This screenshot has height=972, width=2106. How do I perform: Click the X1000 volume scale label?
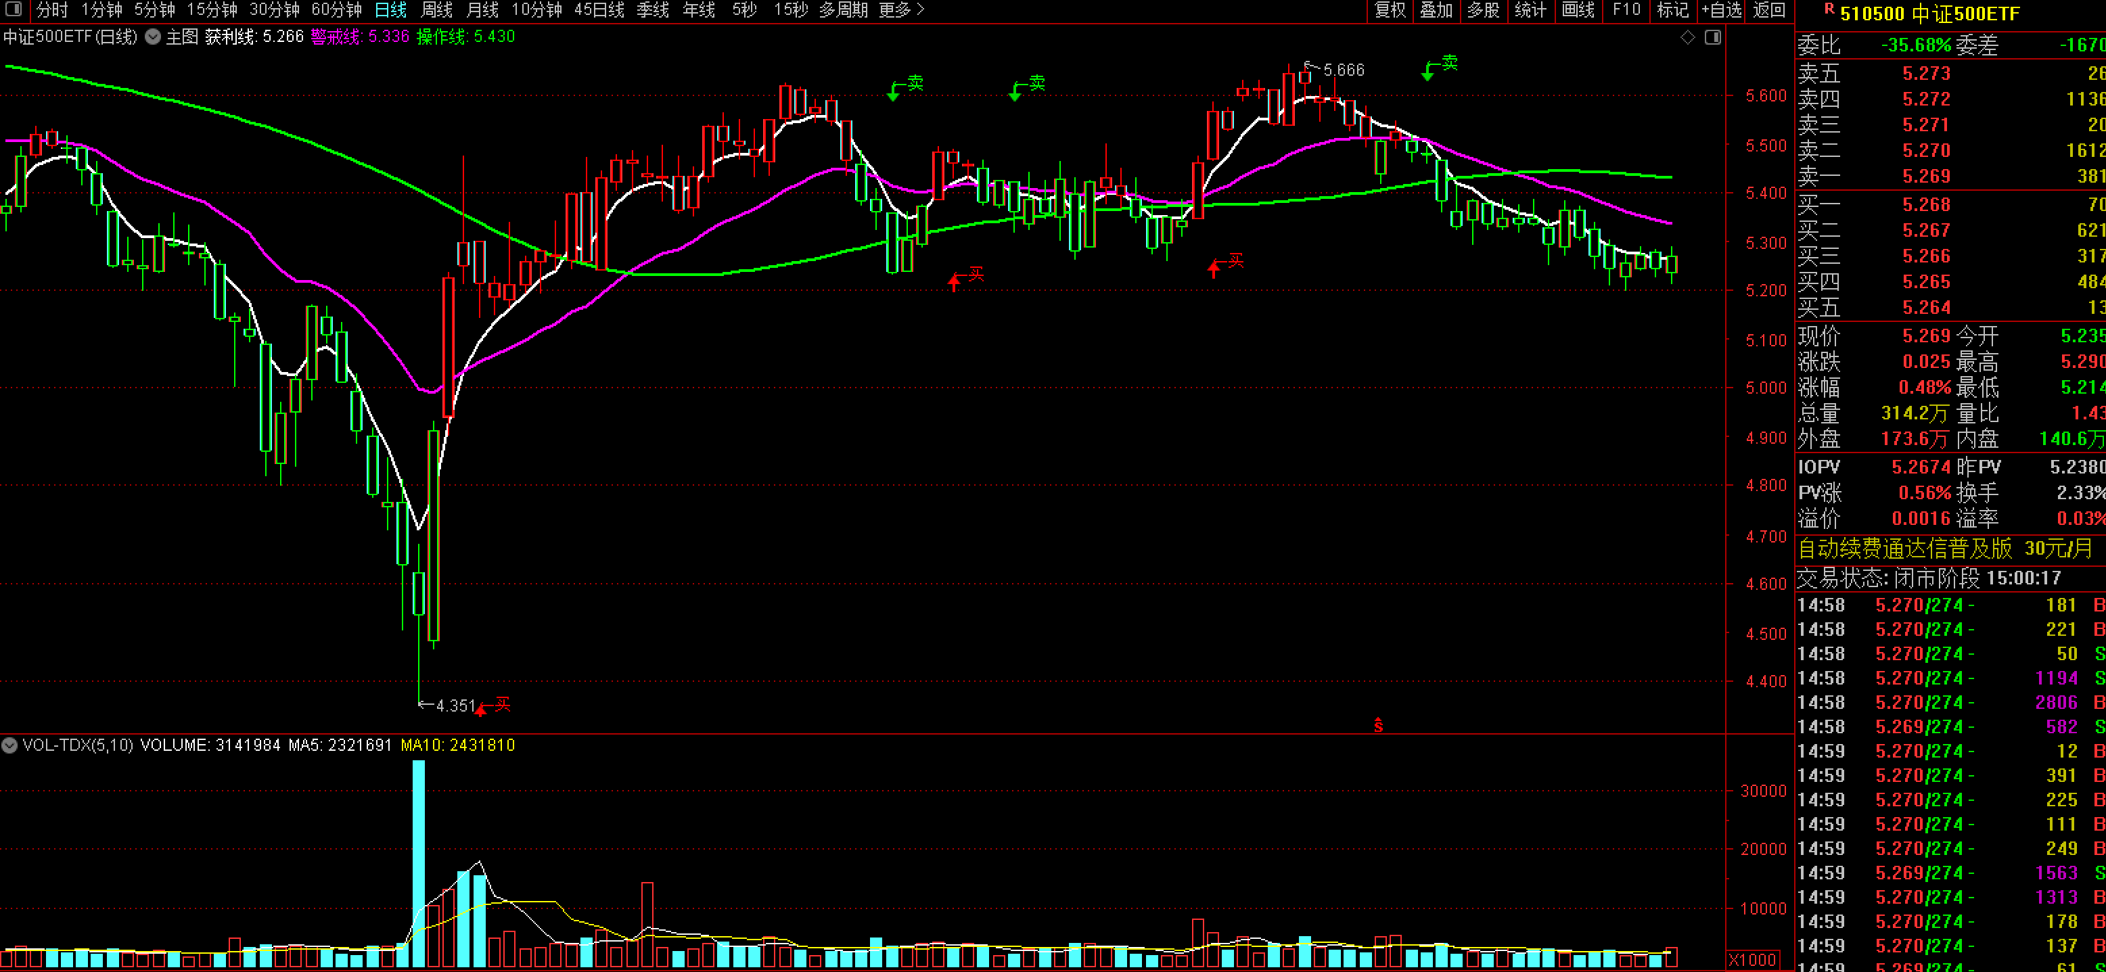tap(1752, 960)
